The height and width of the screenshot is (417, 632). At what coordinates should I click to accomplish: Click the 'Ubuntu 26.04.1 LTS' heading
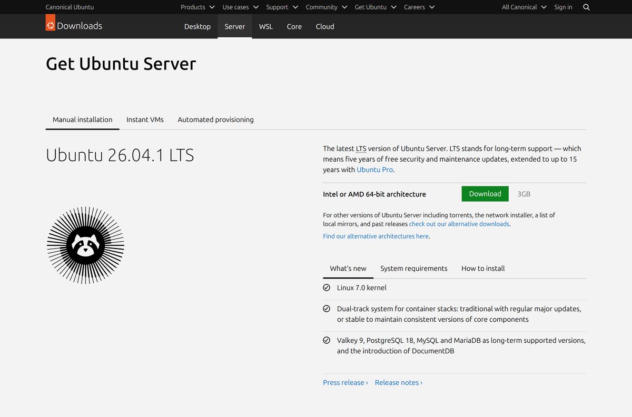(120, 155)
